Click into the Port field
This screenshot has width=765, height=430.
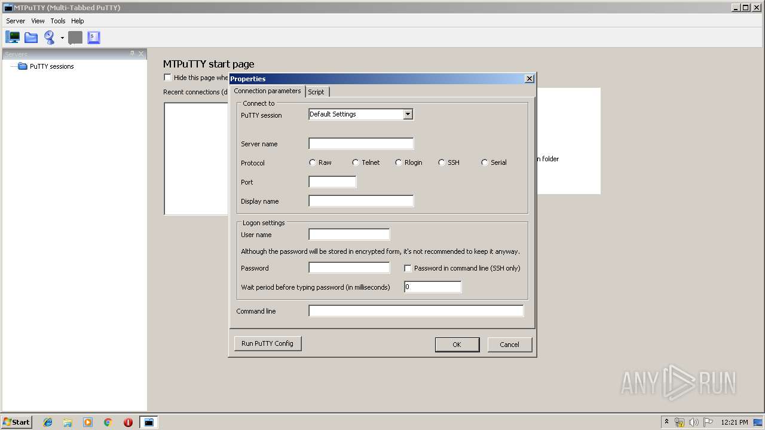coord(332,182)
